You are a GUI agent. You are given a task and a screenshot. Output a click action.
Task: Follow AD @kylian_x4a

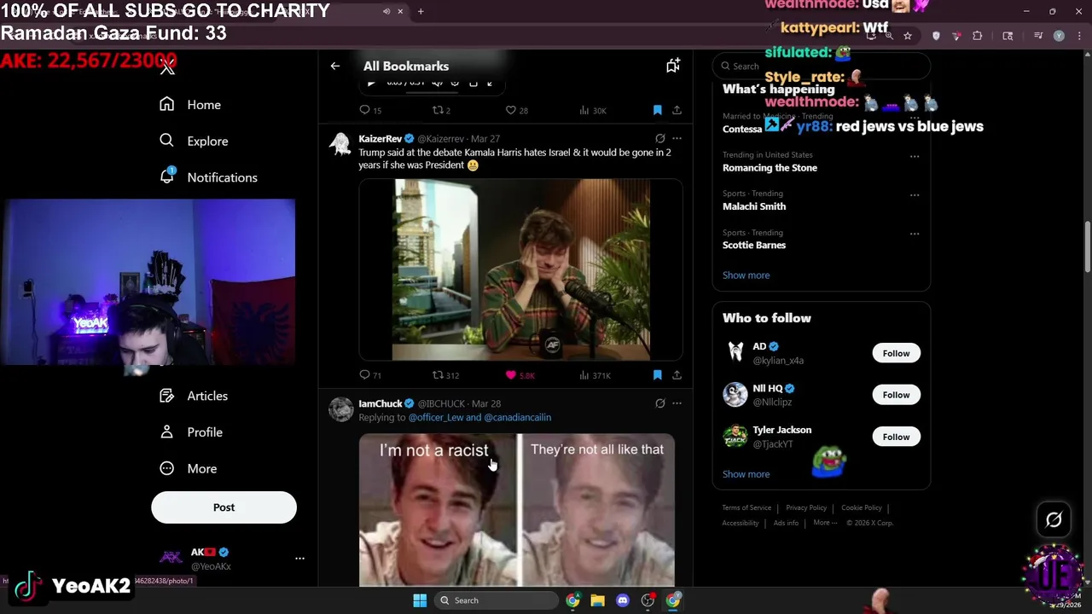click(896, 353)
